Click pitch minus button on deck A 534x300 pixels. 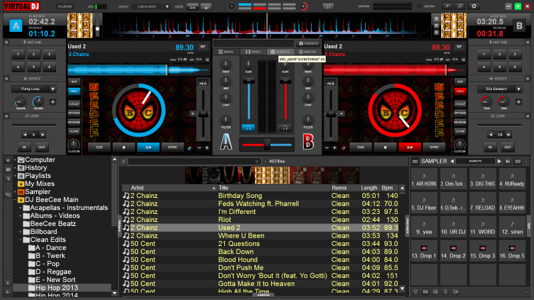point(199,147)
